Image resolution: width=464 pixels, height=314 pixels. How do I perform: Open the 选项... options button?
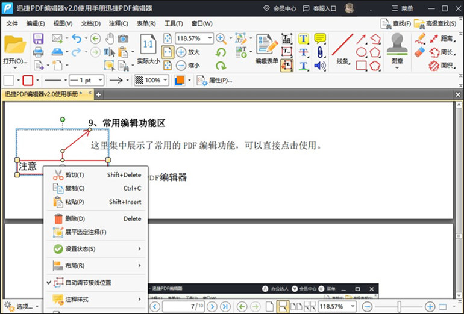coord(21,306)
